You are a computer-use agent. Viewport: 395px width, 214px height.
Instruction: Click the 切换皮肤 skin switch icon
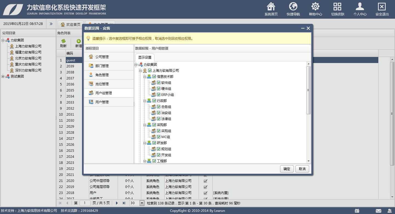tap(337, 7)
